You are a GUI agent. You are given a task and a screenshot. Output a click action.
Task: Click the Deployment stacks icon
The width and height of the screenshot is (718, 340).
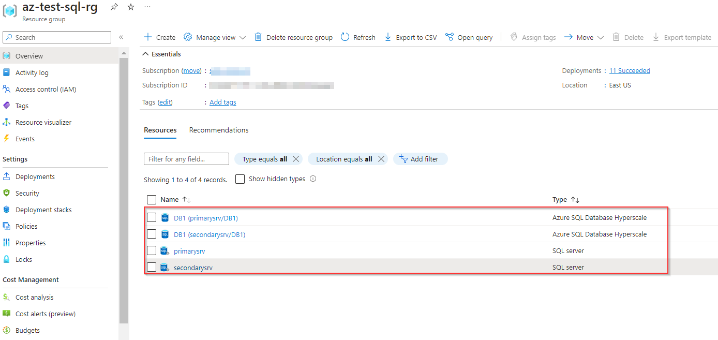(x=7, y=210)
